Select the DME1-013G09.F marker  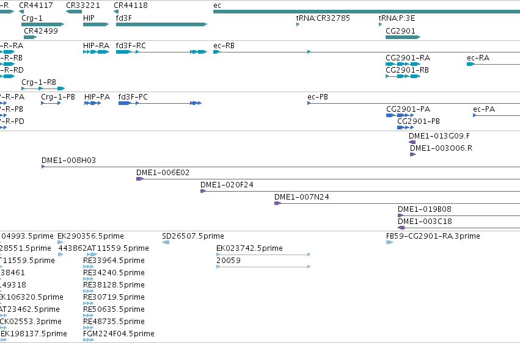[x=412, y=142]
